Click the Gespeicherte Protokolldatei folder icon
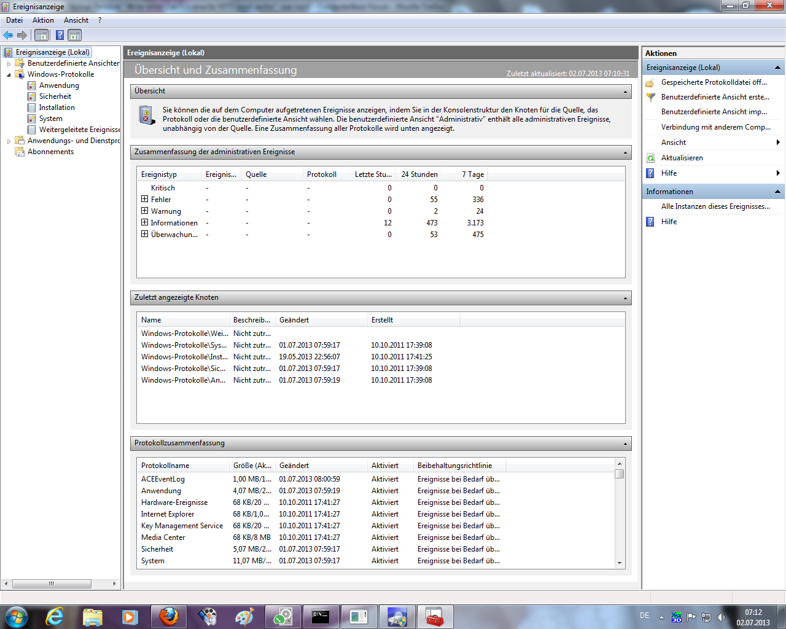This screenshot has width=786, height=629. click(650, 82)
